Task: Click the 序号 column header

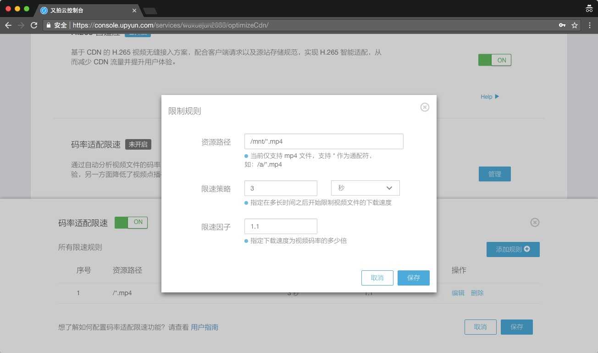Action: (83, 270)
